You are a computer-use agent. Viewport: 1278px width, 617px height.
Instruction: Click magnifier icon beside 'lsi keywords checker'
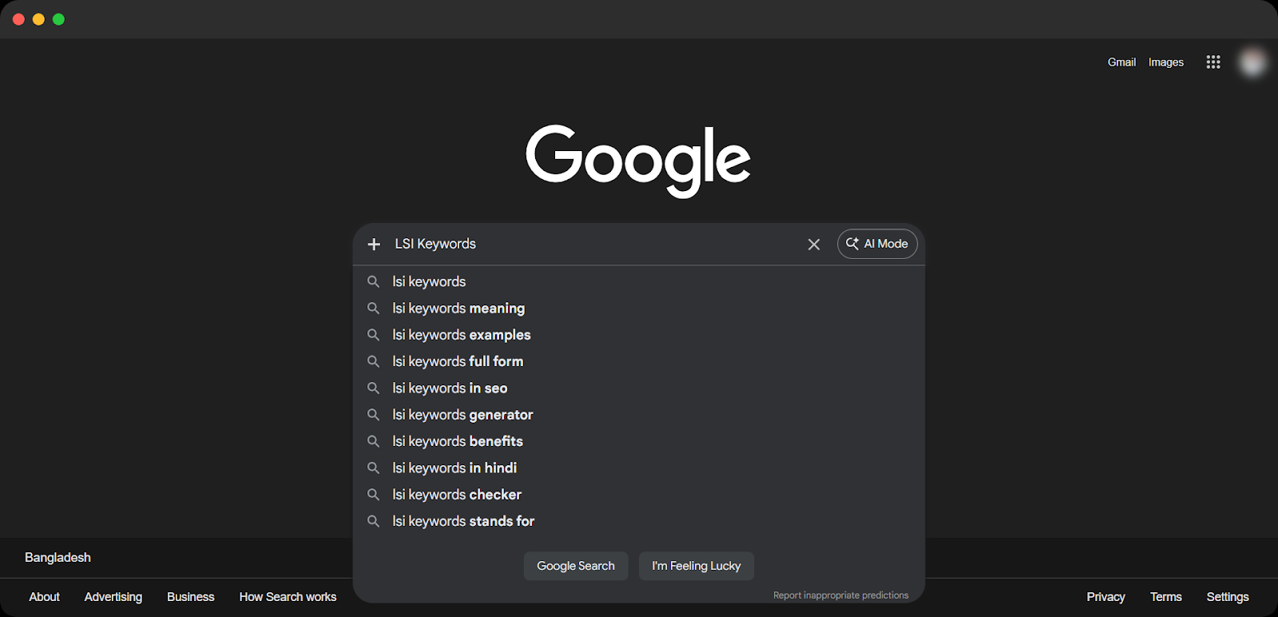pyautogui.click(x=373, y=495)
